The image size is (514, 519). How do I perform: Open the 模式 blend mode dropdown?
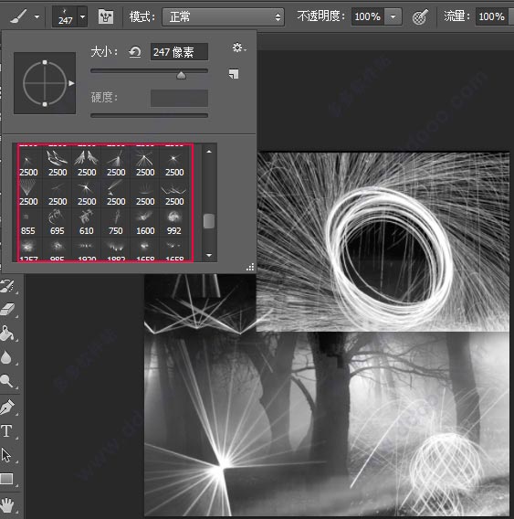coord(223,16)
